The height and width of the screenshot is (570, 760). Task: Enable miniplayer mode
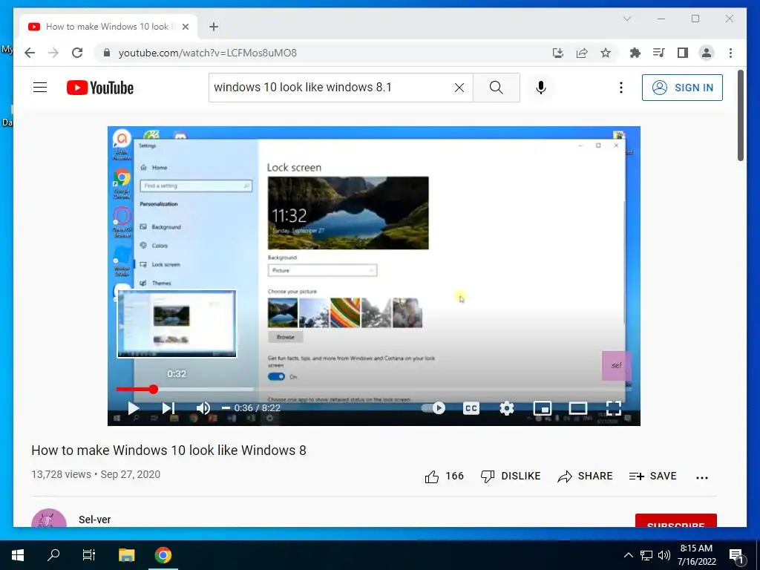(x=543, y=408)
